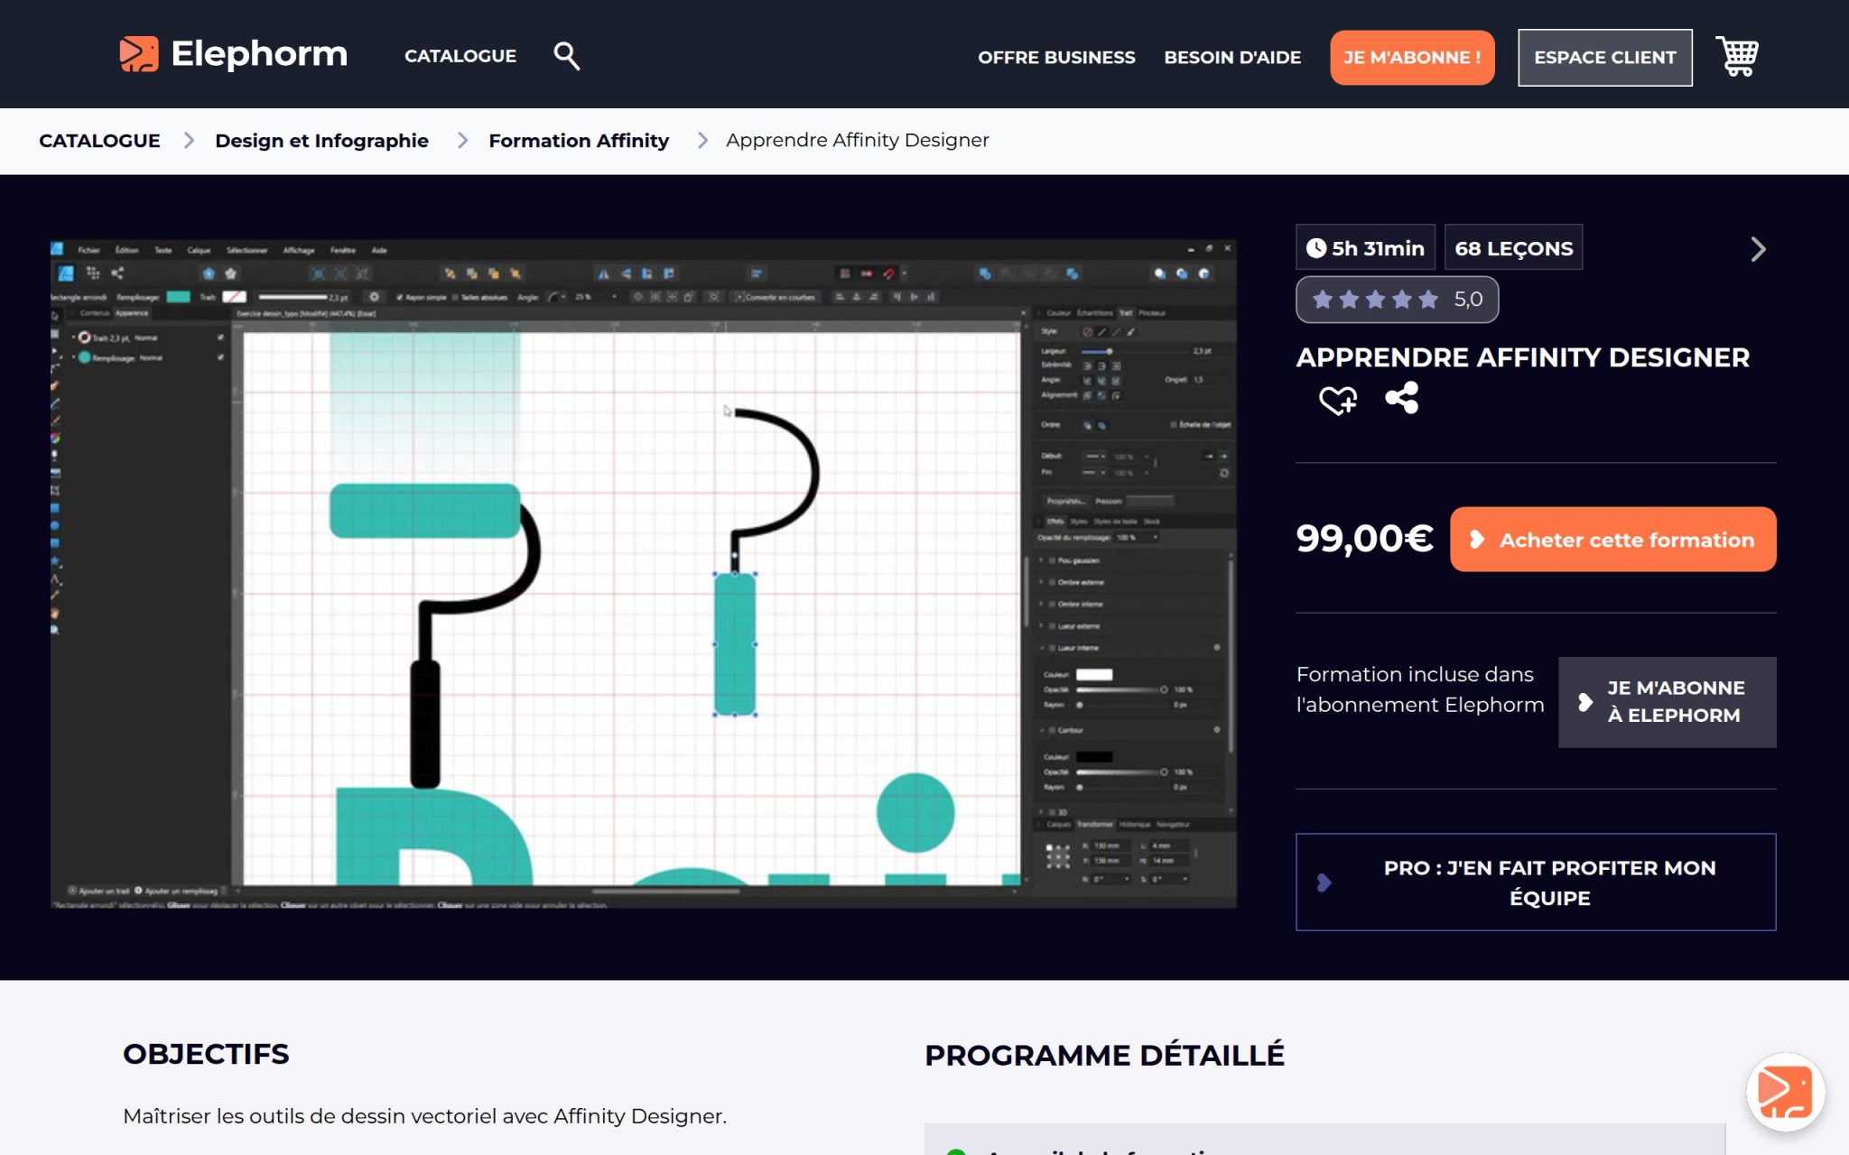Open the BESOIN D'AIDE menu item
The width and height of the screenshot is (1849, 1155).
(x=1232, y=58)
